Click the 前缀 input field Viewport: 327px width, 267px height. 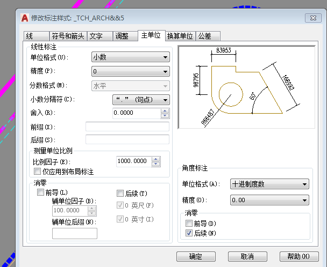click(127, 127)
